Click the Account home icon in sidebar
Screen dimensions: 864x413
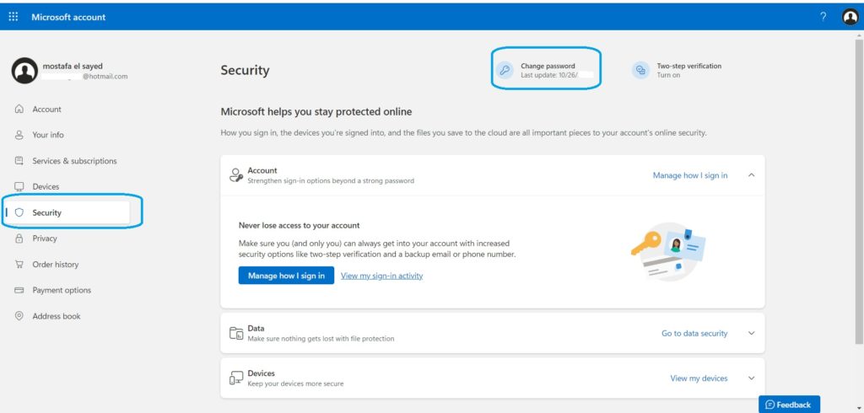pyautogui.click(x=19, y=109)
